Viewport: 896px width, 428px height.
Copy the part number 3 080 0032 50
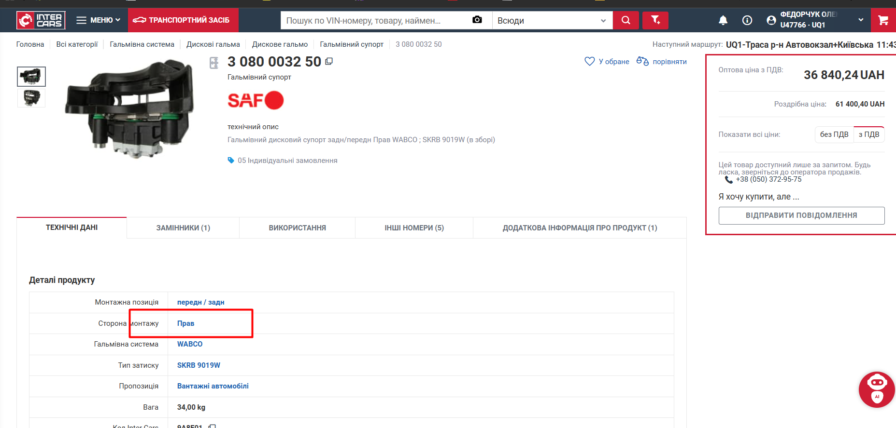pos(329,61)
